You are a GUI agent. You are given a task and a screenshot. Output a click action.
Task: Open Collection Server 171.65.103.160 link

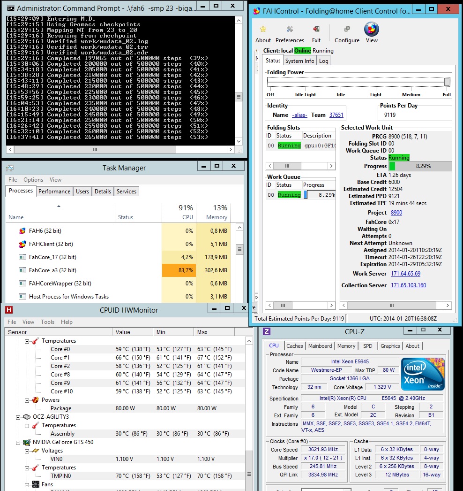408,285
